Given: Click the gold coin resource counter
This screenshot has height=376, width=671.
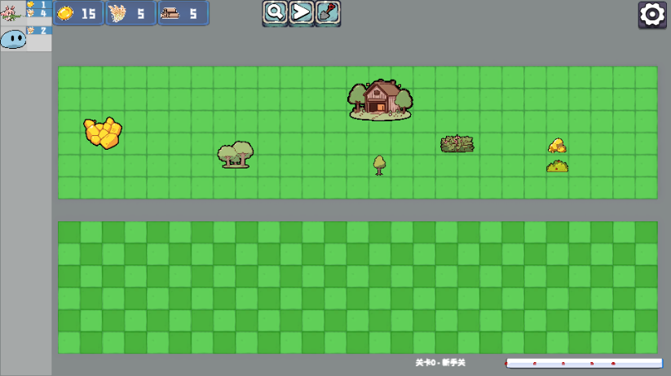Looking at the screenshot, I should point(78,13).
